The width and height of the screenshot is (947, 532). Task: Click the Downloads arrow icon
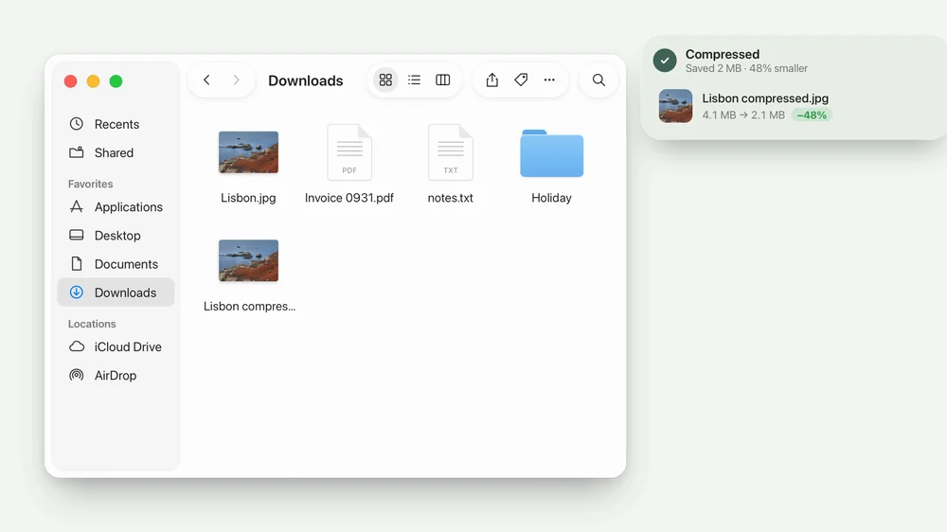click(x=76, y=293)
